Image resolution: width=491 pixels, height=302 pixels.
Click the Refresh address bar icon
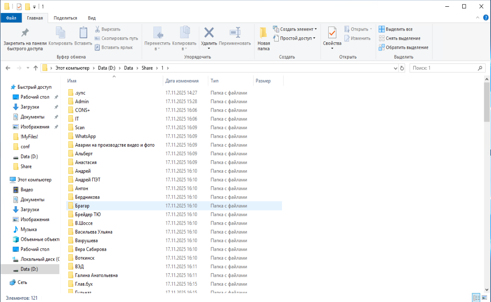tap(402, 68)
